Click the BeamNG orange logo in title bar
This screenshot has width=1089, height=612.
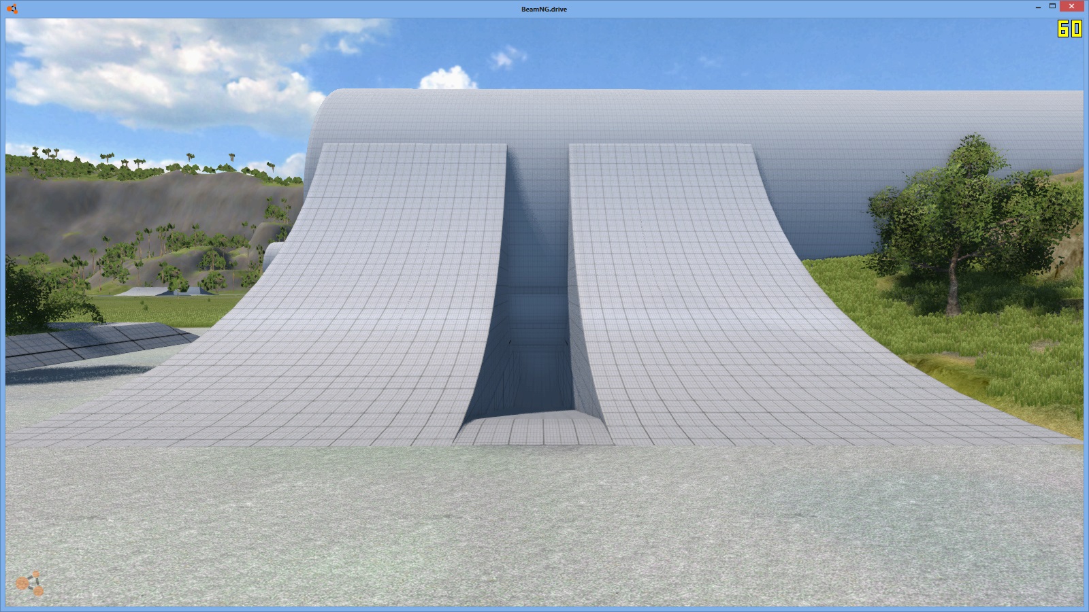pos(12,9)
